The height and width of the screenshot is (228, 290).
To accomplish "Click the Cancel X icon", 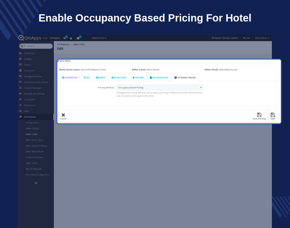I will 63,115.
